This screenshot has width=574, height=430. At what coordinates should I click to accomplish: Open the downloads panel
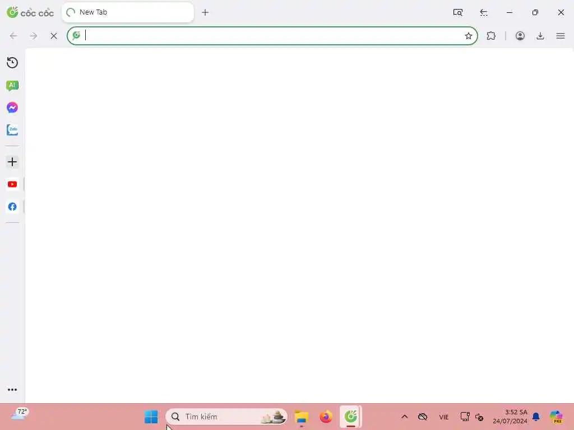point(540,36)
